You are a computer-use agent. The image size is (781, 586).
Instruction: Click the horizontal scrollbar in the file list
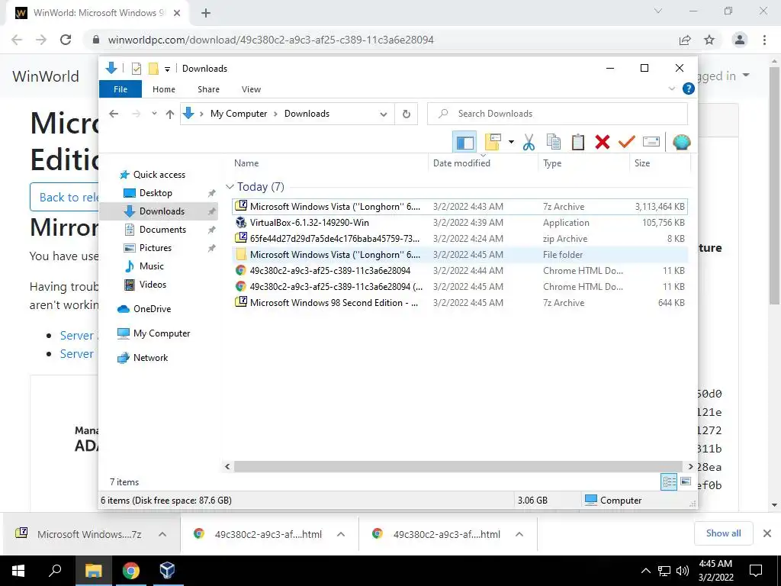pos(458,466)
